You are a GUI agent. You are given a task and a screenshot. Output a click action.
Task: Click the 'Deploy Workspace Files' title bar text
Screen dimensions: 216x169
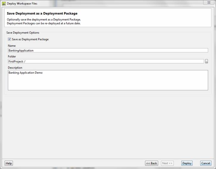pyautogui.click(x=22, y=4)
